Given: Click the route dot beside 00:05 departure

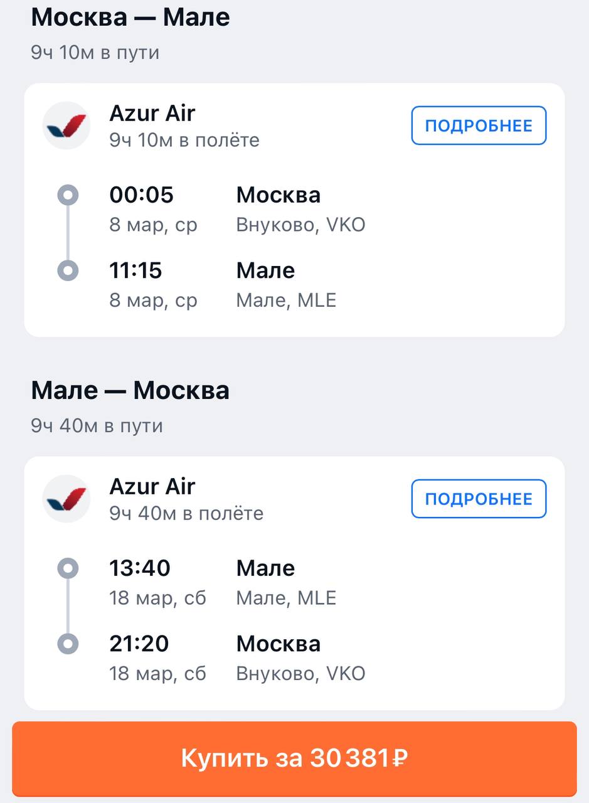Looking at the screenshot, I should (68, 195).
